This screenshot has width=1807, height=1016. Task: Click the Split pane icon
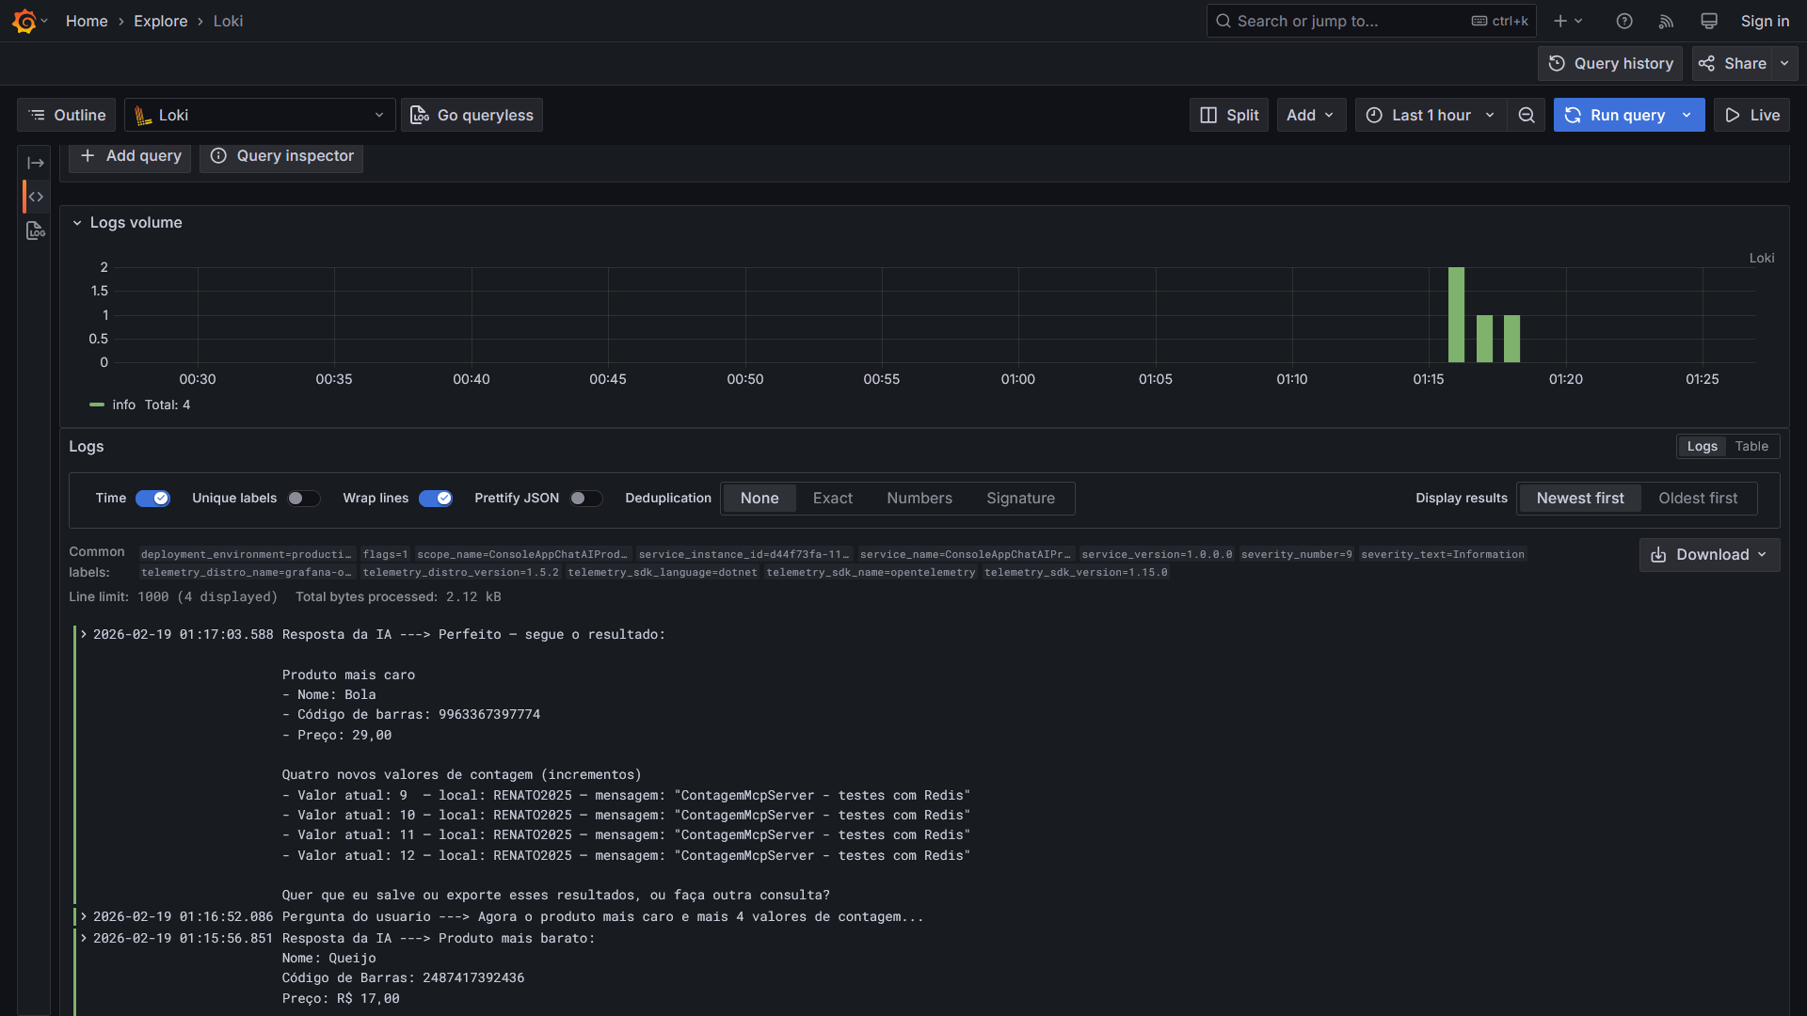tap(1208, 115)
